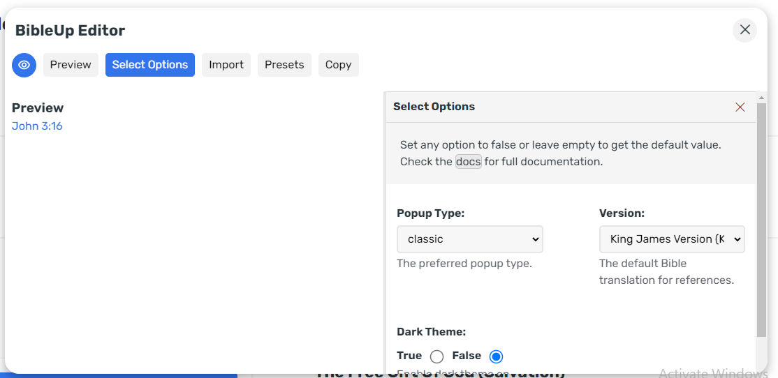Open the Version dropdown
The width and height of the screenshot is (778, 378).
click(672, 239)
